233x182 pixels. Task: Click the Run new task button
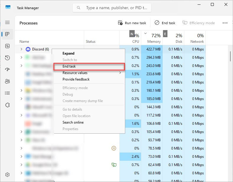pos(132,23)
